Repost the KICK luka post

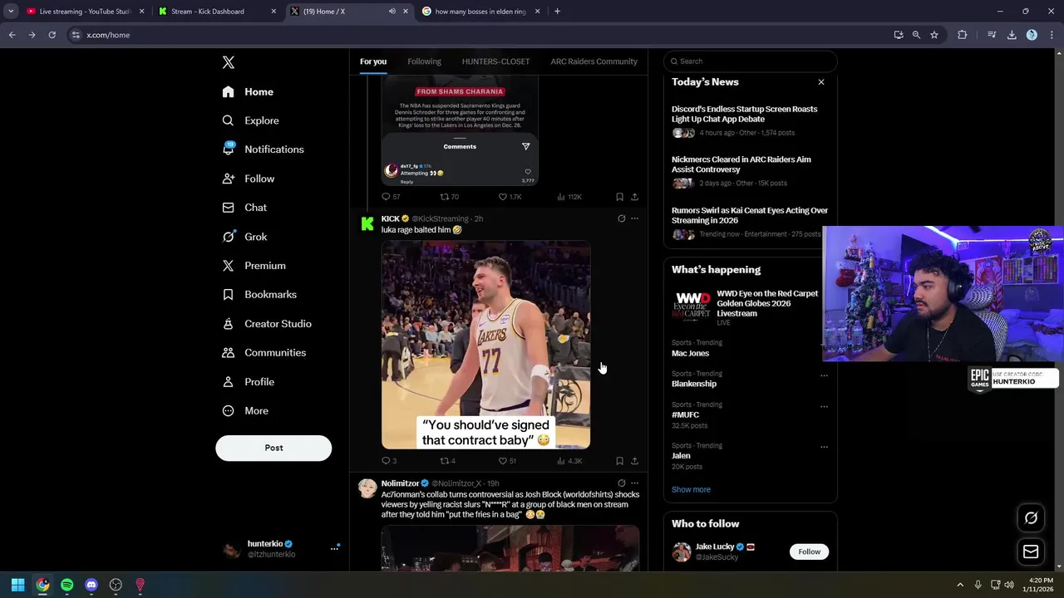click(447, 461)
